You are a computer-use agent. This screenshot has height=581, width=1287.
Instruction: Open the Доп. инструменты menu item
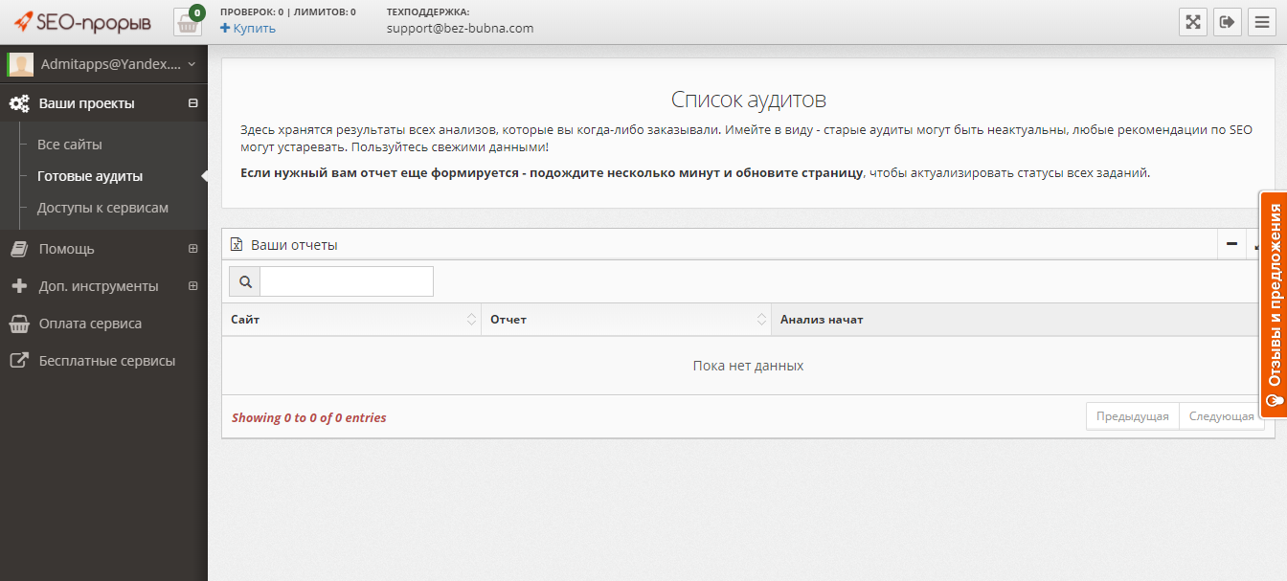[x=99, y=286]
